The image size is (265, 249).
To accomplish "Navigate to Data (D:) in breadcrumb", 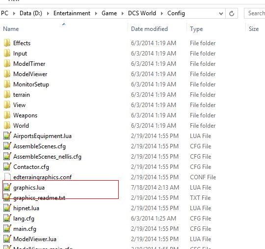I will 31,13.
